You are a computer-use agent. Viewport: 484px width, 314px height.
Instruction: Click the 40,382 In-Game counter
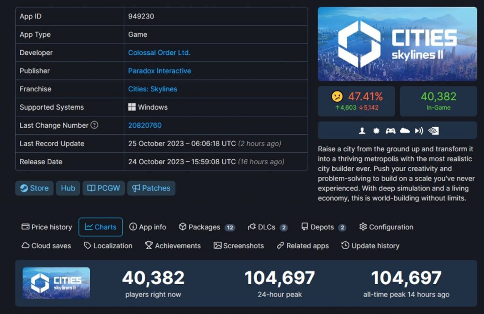[438, 101]
